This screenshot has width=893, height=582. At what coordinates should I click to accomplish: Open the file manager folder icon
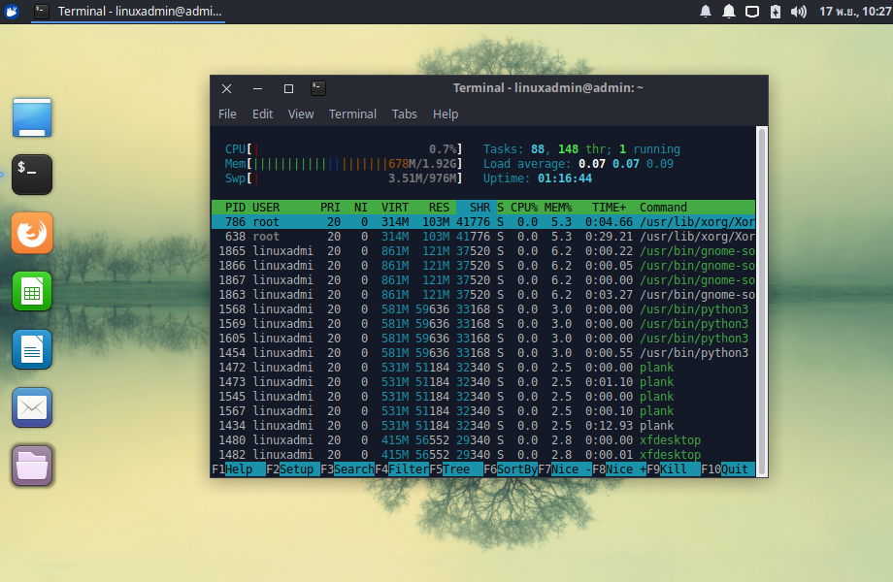[32, 466]
